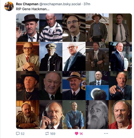Open photo of man holding vintage camera
The height and width of the screenshot is (138, 134).
click(97, 56)
